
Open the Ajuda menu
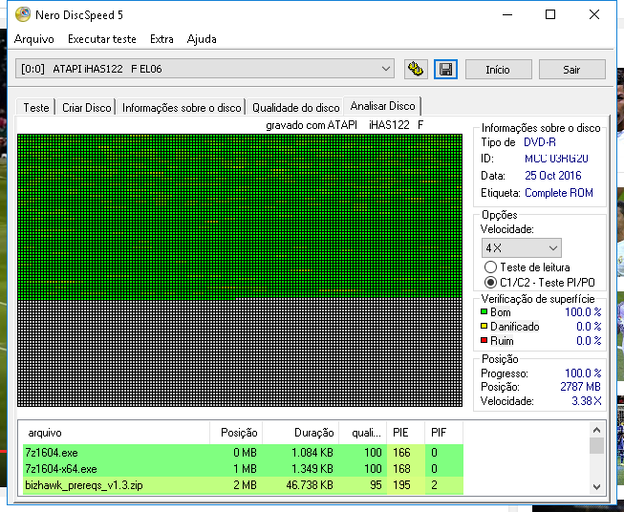coord(202,39)
